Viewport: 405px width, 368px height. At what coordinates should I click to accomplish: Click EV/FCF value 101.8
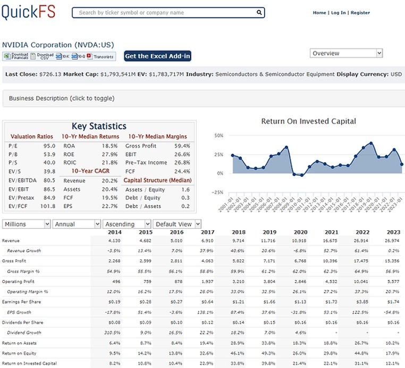click(48, 206)
